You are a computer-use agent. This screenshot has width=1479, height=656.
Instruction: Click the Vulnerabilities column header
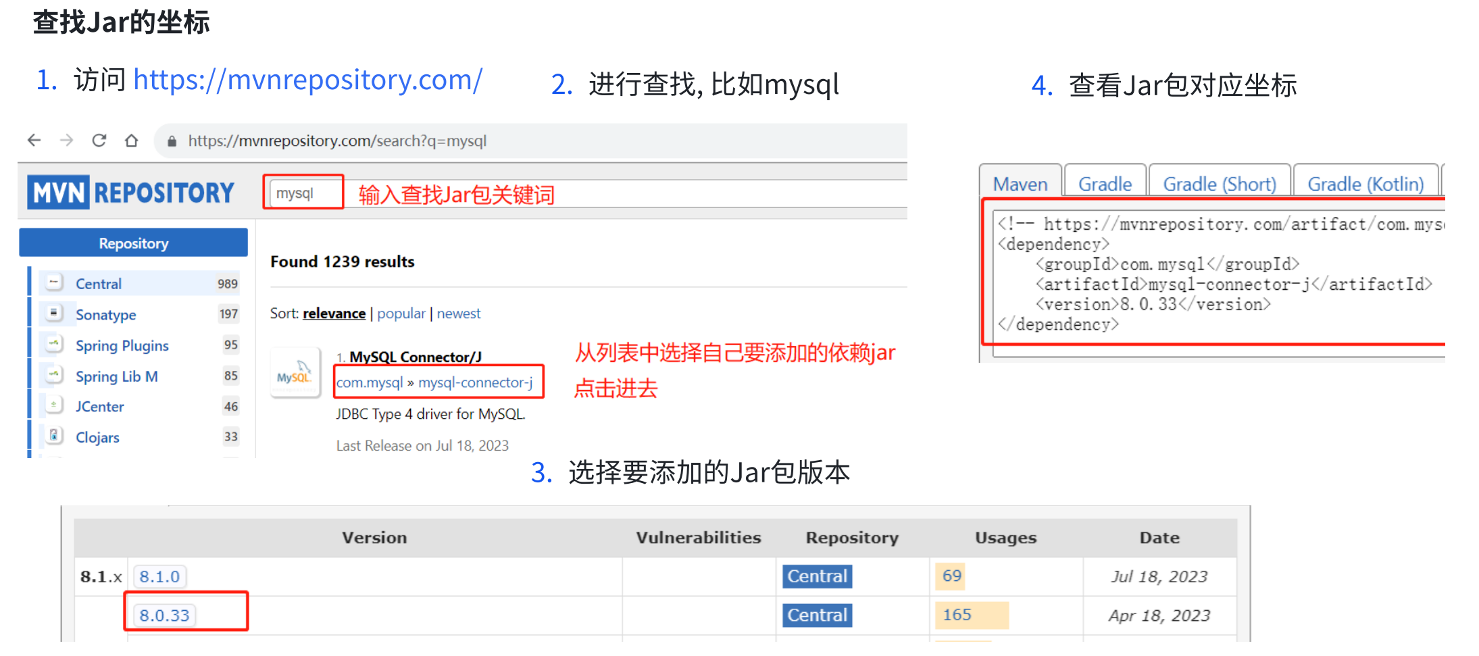coord(699,538)
